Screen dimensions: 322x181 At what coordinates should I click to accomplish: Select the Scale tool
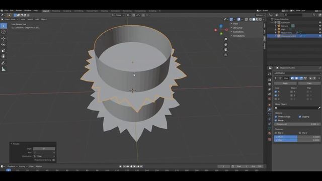coord(4,50)
